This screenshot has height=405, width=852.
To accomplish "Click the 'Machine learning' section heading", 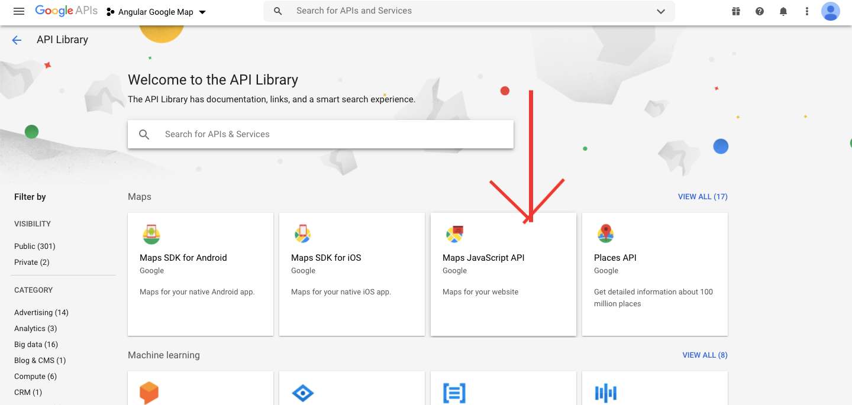I will coord(164,355).
